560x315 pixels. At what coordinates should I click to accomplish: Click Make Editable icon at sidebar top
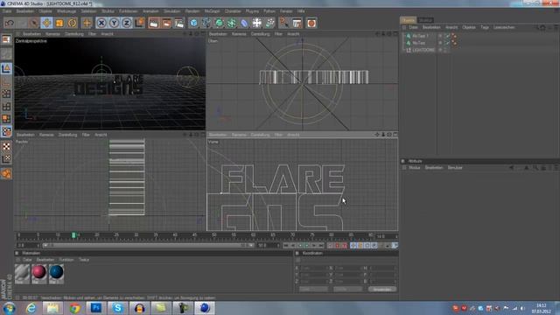[x=6, y=38]
